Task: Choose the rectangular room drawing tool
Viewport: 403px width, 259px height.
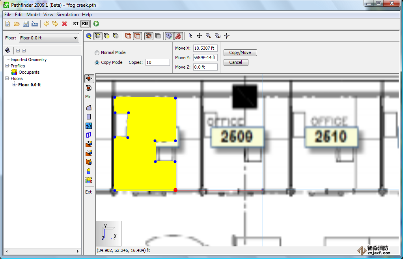Action: (x=89, y=117)
